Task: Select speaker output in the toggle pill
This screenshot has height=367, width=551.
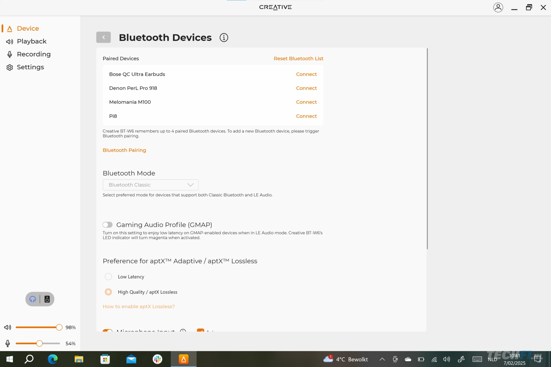Action: point(47,299)
